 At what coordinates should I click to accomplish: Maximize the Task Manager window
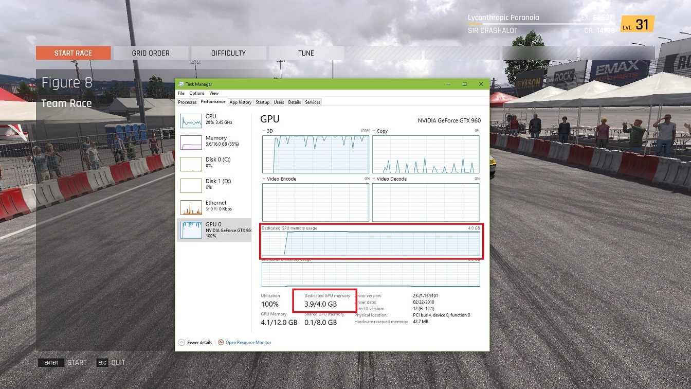[464, 84]
